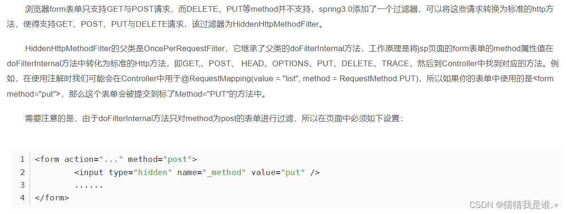This screenshot has width=566, height=214.
Task: Click line number 2 in code block
Action: point(22,172)
